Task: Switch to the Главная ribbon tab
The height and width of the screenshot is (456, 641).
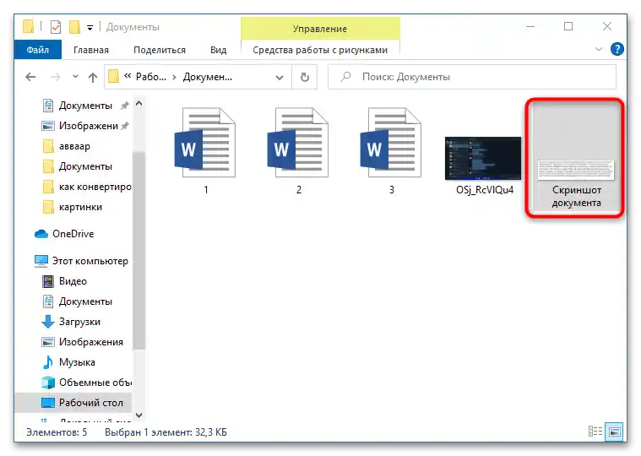Action: coord(91,50)
